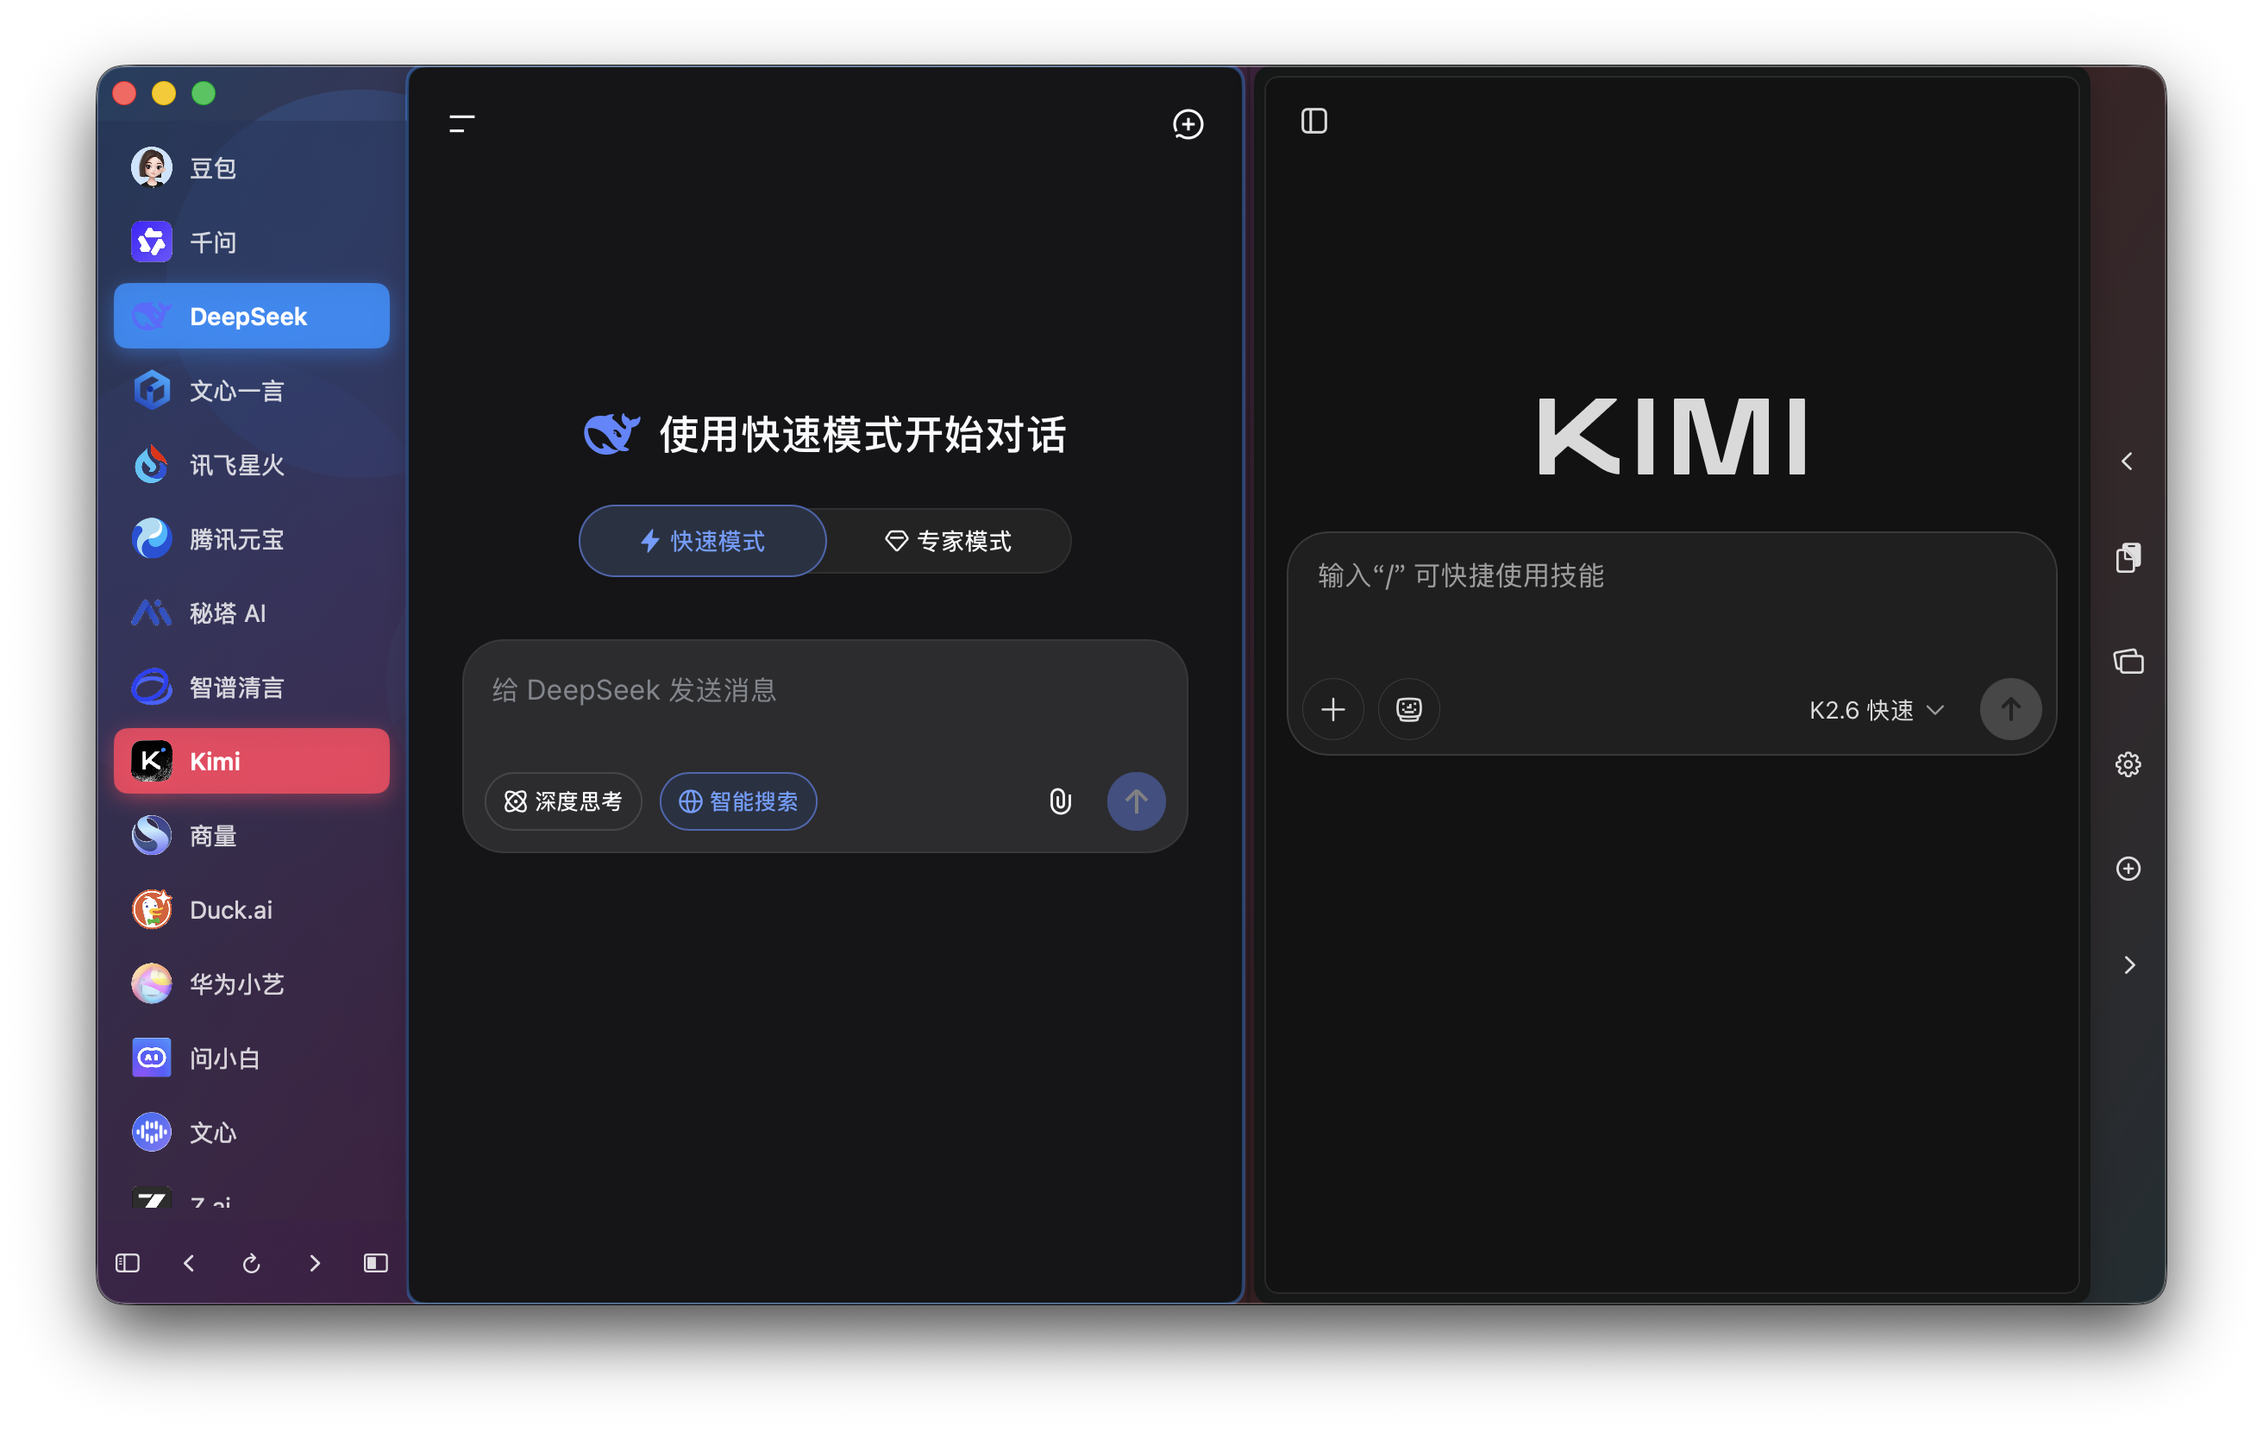Viewport: 2263px width, 1432px height.
Task: Open settings gear on right strip
Action: click(2128, 764)
